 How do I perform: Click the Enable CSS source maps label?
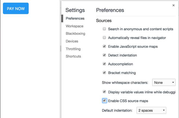[x=128, y=101]
